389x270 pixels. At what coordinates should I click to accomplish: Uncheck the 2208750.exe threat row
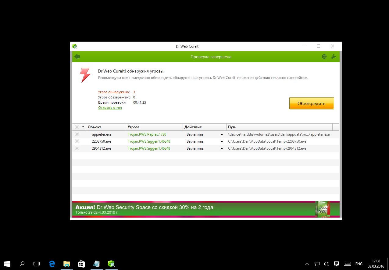(77, 141)
